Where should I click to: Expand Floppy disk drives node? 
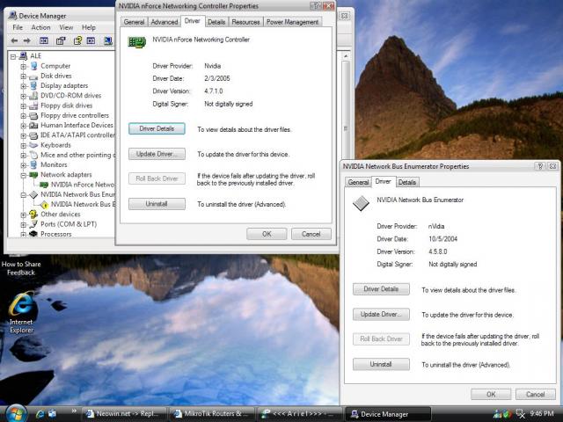[x=24, y=105]
